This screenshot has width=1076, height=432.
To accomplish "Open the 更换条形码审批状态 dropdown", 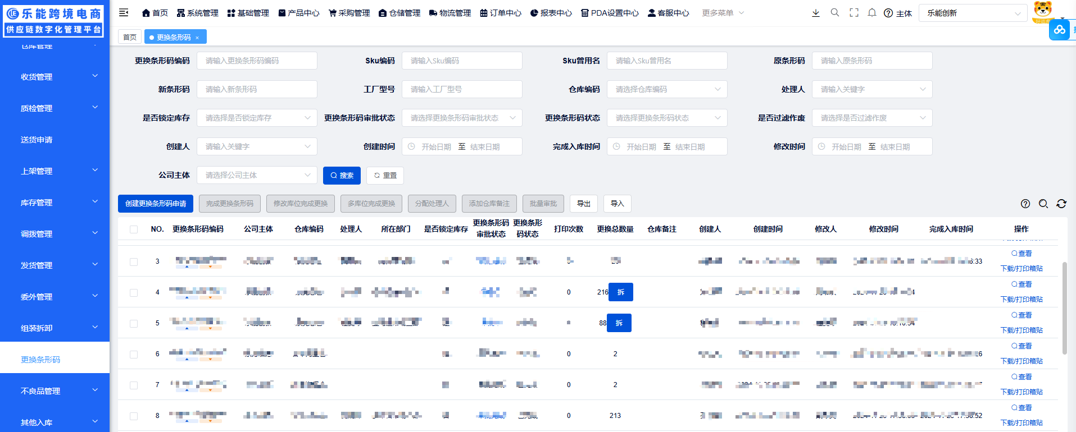I will 462,118.
